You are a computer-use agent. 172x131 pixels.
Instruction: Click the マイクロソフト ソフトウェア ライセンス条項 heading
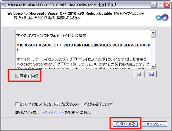52,35
